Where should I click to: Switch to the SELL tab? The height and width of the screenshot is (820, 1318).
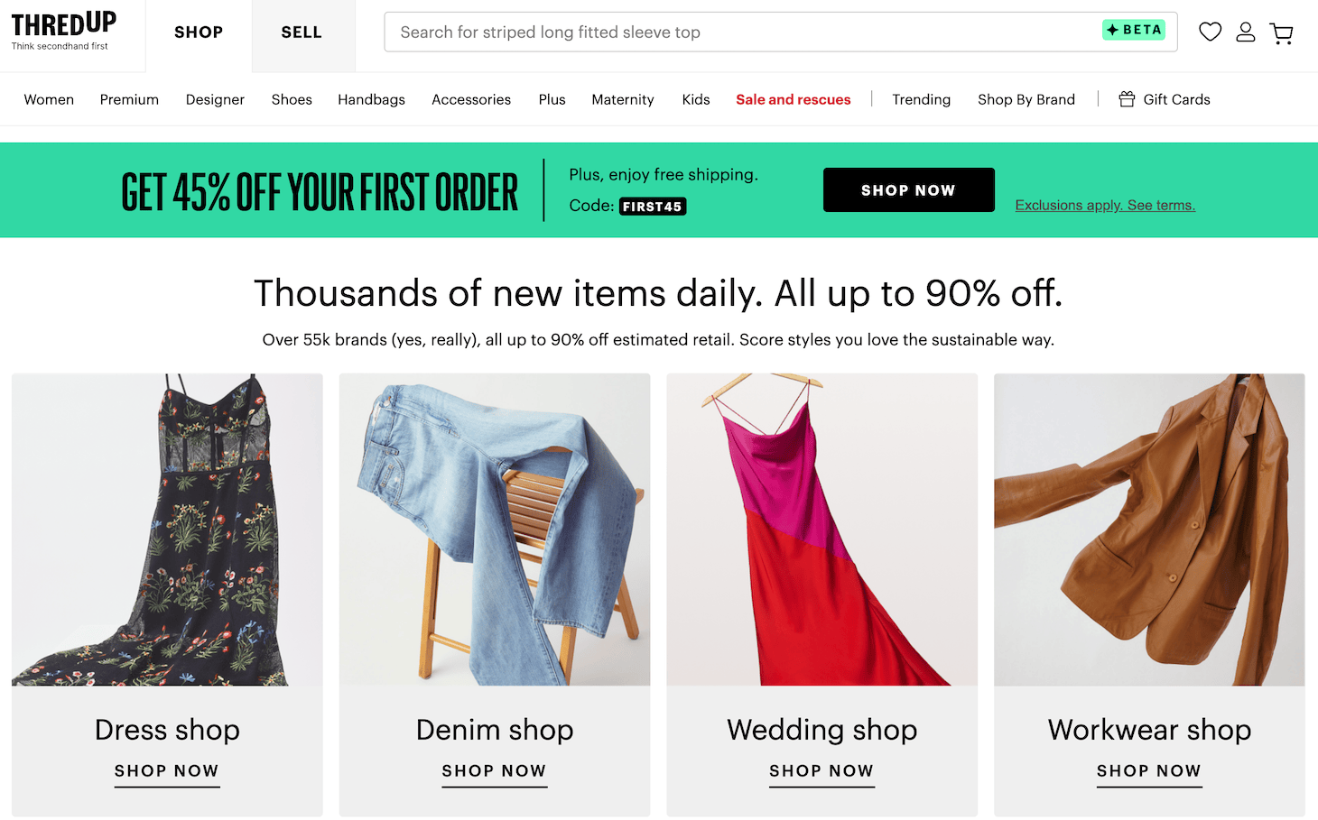(x=302, y=32)
